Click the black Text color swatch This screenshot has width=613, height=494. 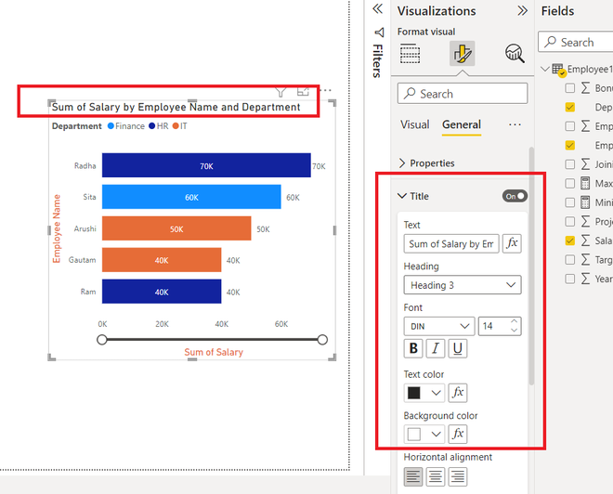[x=414, y=393]
